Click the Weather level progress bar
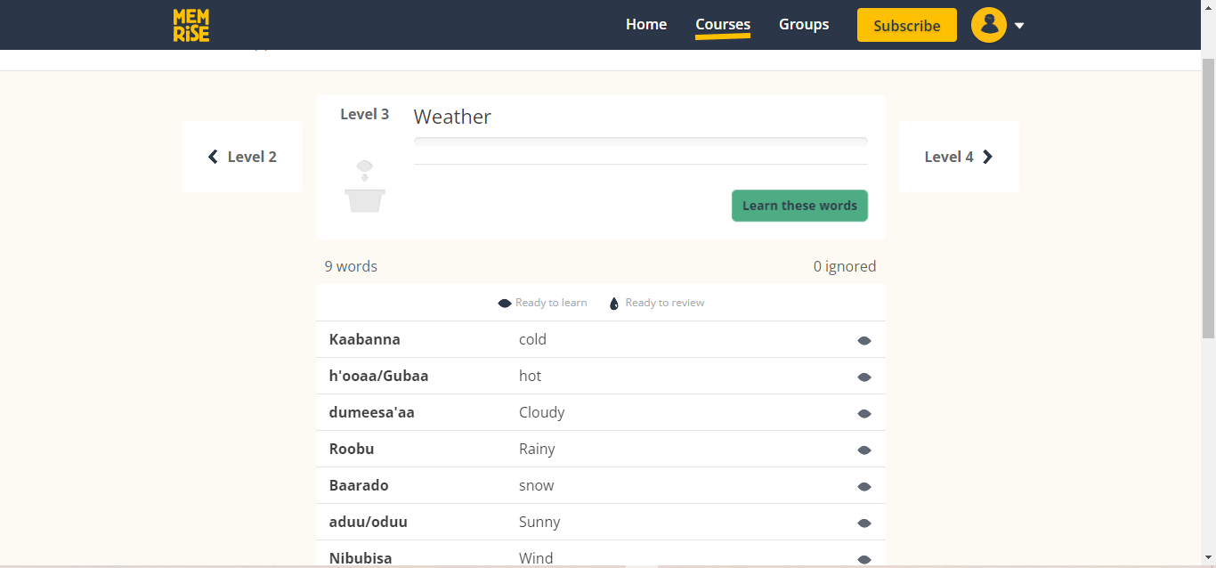This screenshot has width=1216, height=568. [x=640, y=141]
